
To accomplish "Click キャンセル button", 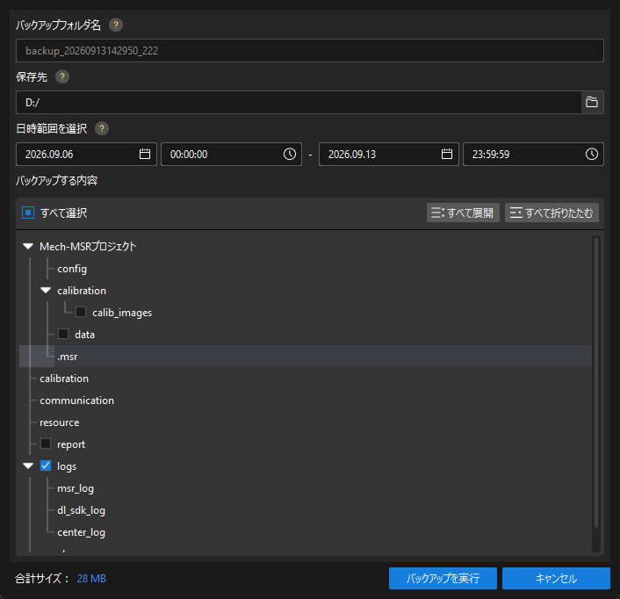I will 556,579.
